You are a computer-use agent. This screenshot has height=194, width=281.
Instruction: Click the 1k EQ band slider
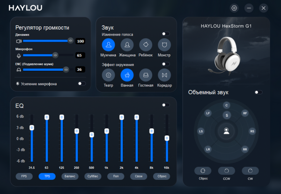click(x=107, y=131)
